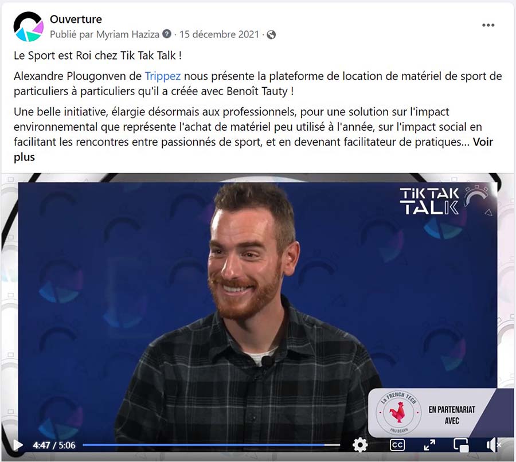Open the post options three-dot menu
This screenshot has height=462, width=516.
tap(488, 25)
